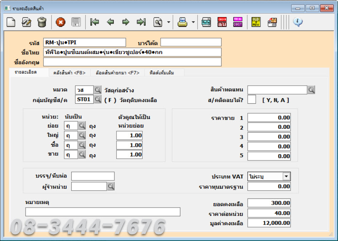Click the บาร์โค้ด barcode field

pyautogui.click(x=191, y=42)
